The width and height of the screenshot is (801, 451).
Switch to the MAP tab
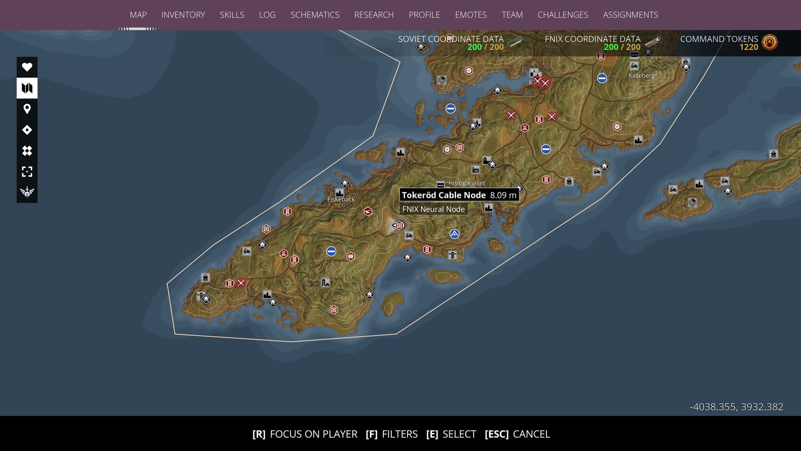[x=138, y=15]
